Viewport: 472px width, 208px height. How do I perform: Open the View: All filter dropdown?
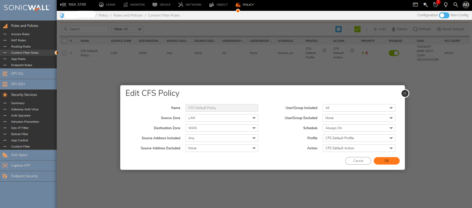tap(127, 29)
